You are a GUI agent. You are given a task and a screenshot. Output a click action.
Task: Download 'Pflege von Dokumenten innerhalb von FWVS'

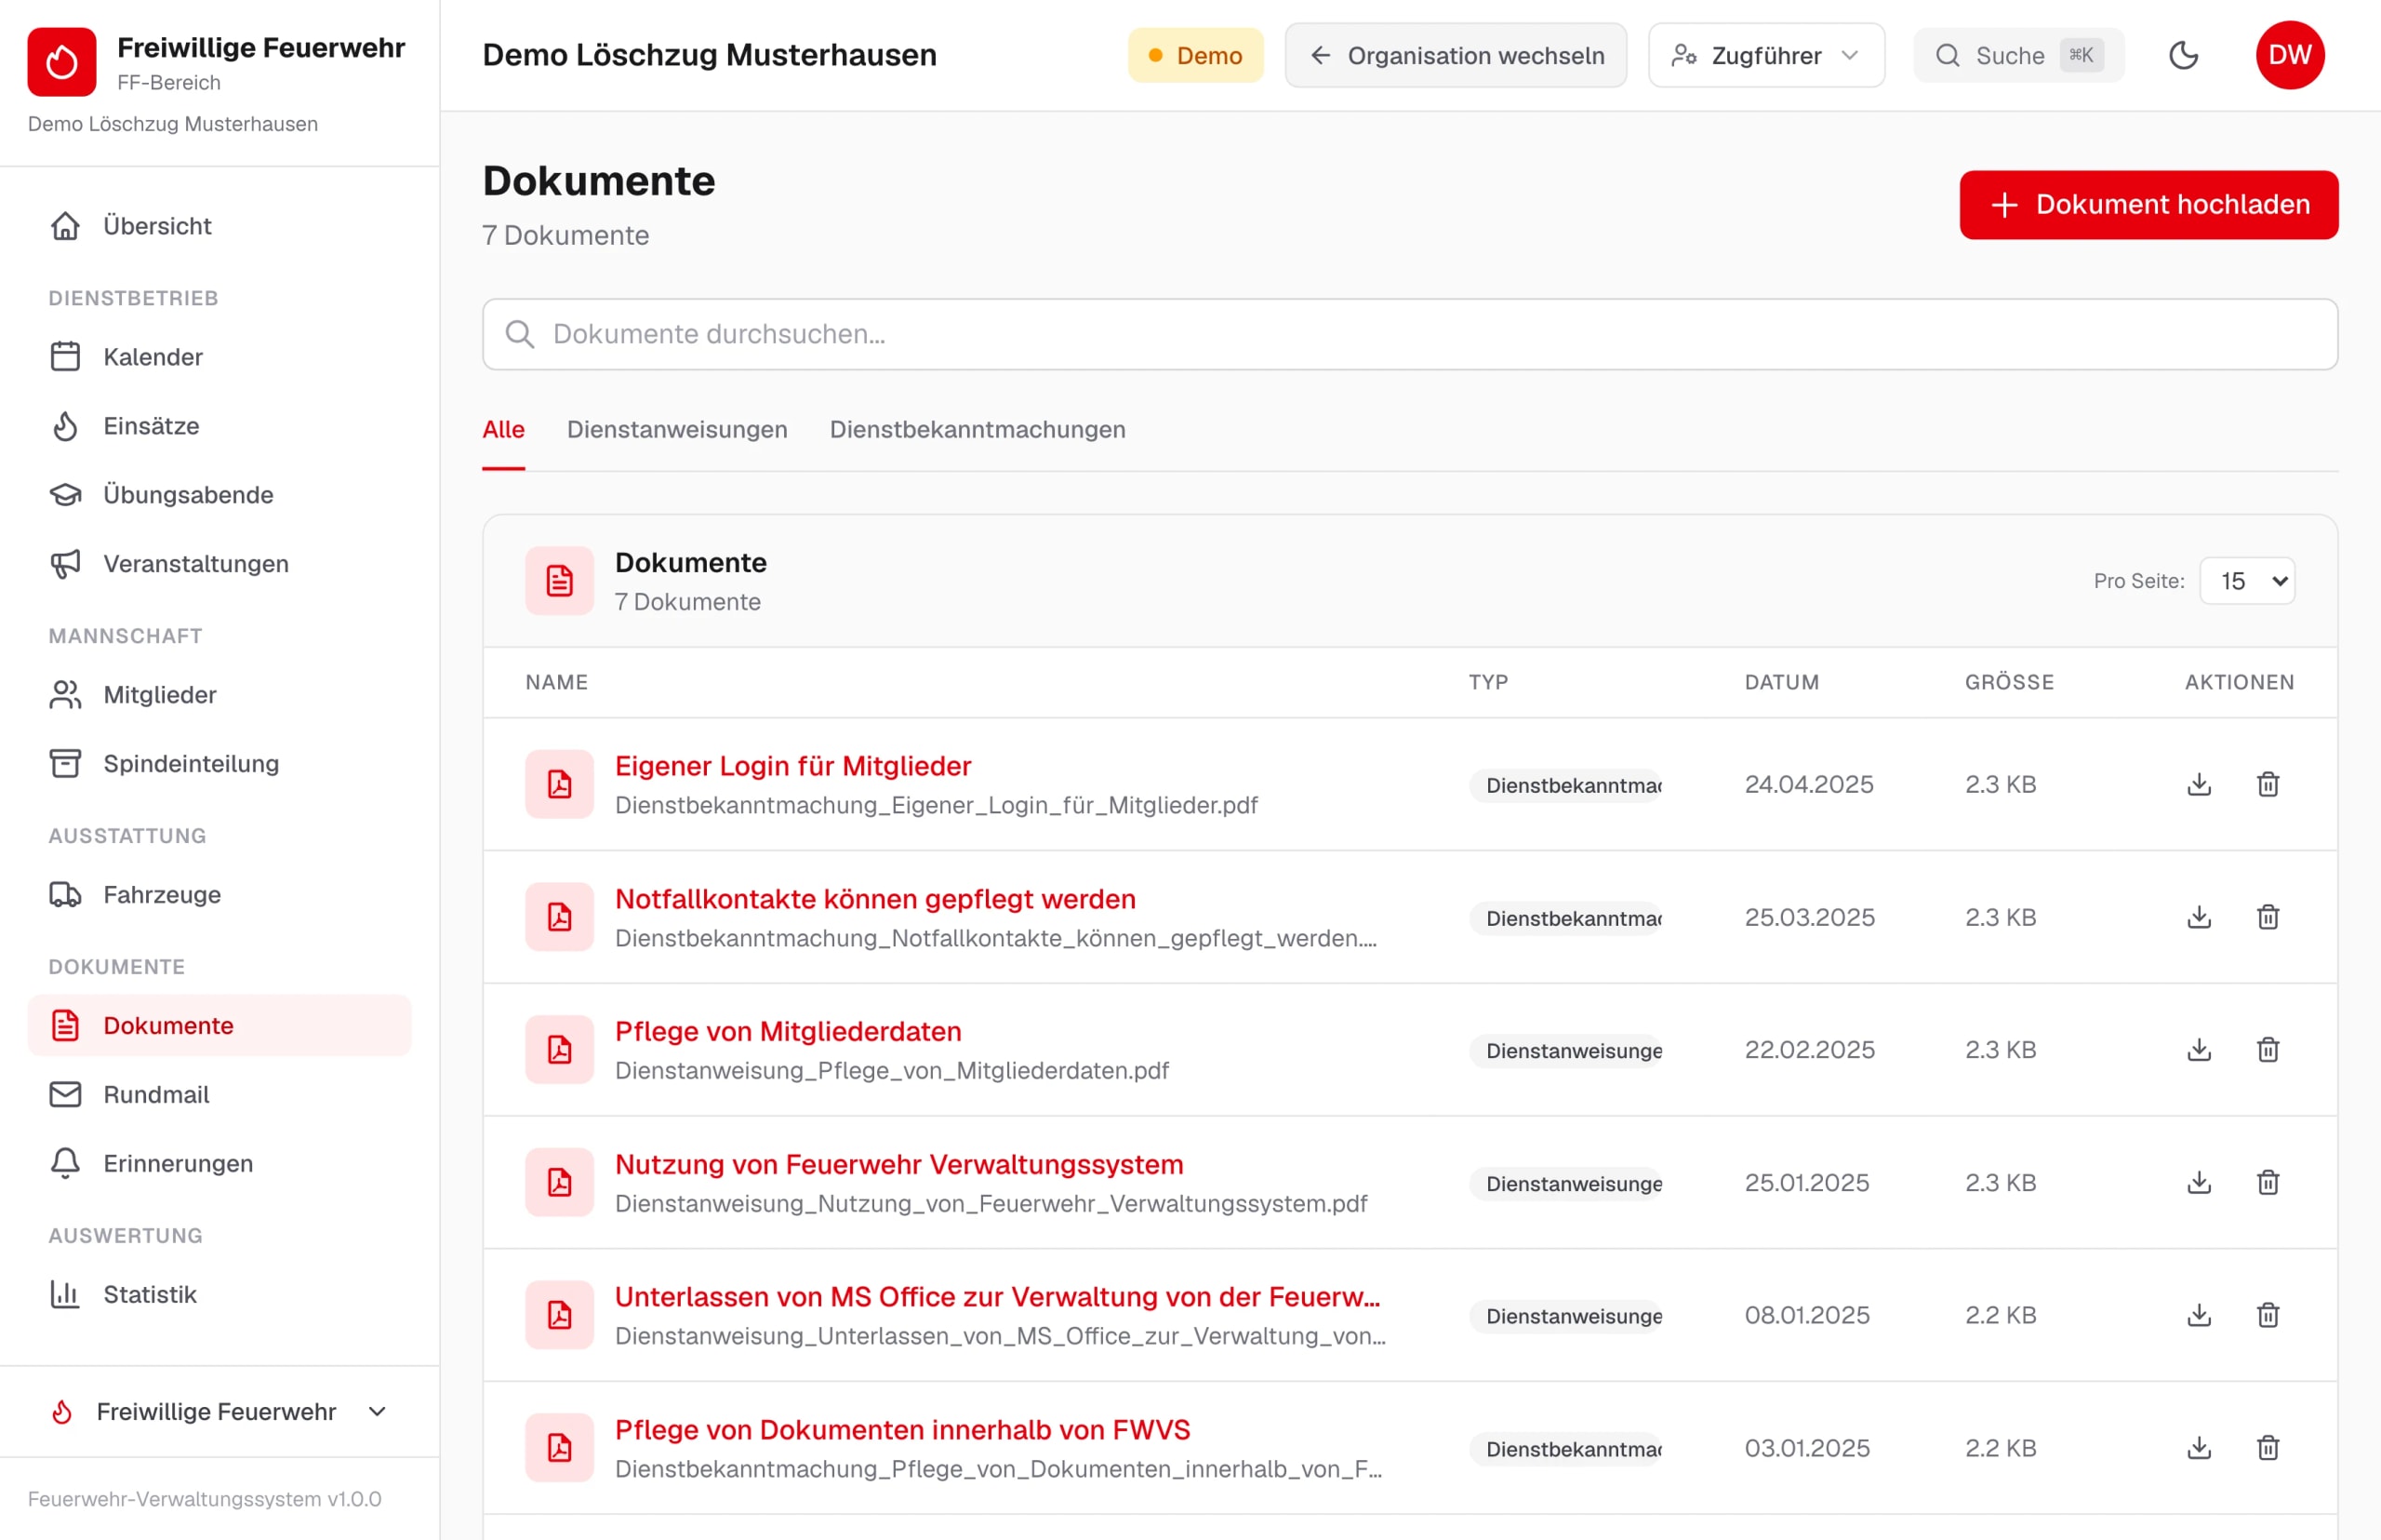click(x=2198, y=1448)
